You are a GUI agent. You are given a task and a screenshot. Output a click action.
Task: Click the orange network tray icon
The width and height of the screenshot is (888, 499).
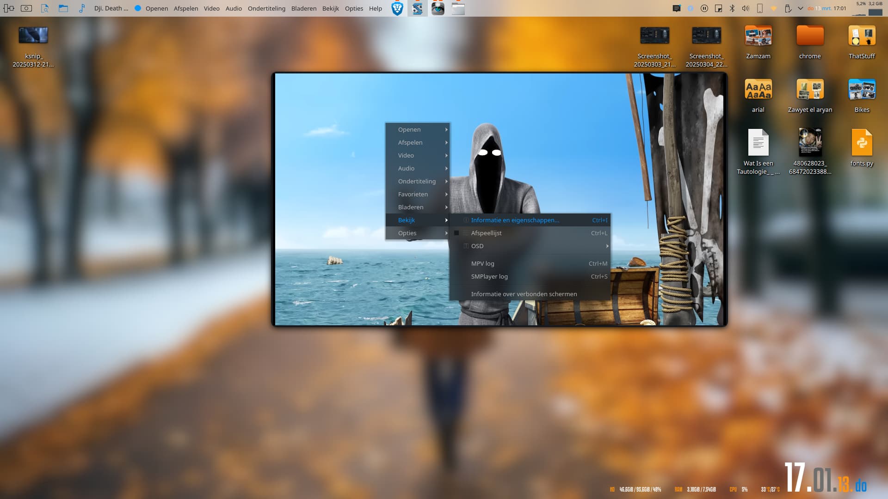[773, 8]
